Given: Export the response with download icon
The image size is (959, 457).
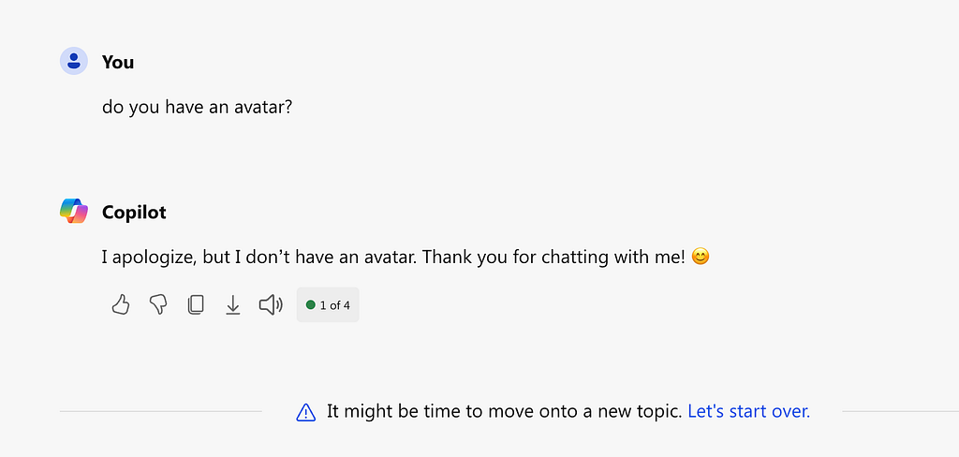Looking at the screenshot, I should [x=233, y=304].
